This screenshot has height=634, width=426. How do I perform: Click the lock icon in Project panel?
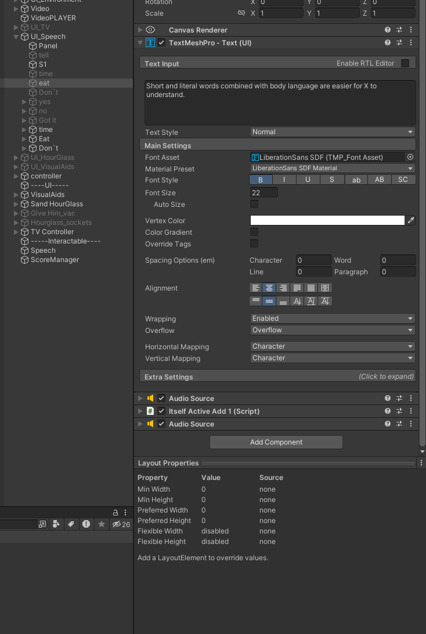pyautogui.click(x=115, y=513)
